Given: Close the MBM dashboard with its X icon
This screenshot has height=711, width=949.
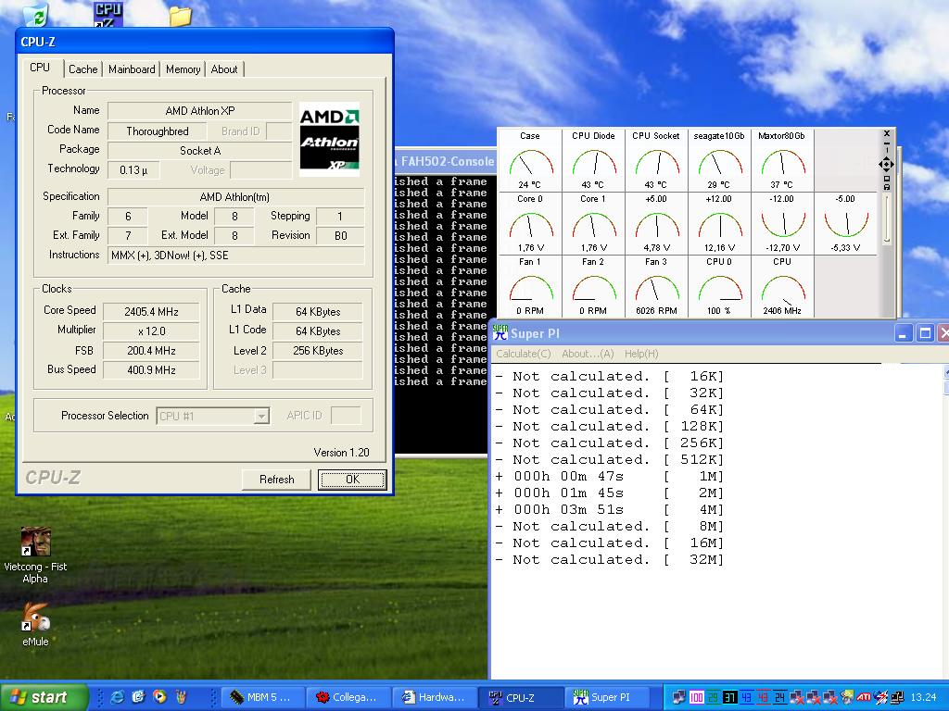Looking at the screenshot, I should 887,133.
